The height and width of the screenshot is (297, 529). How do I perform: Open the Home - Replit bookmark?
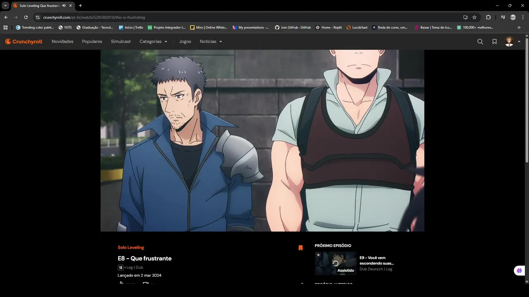(x=329, y=28)
